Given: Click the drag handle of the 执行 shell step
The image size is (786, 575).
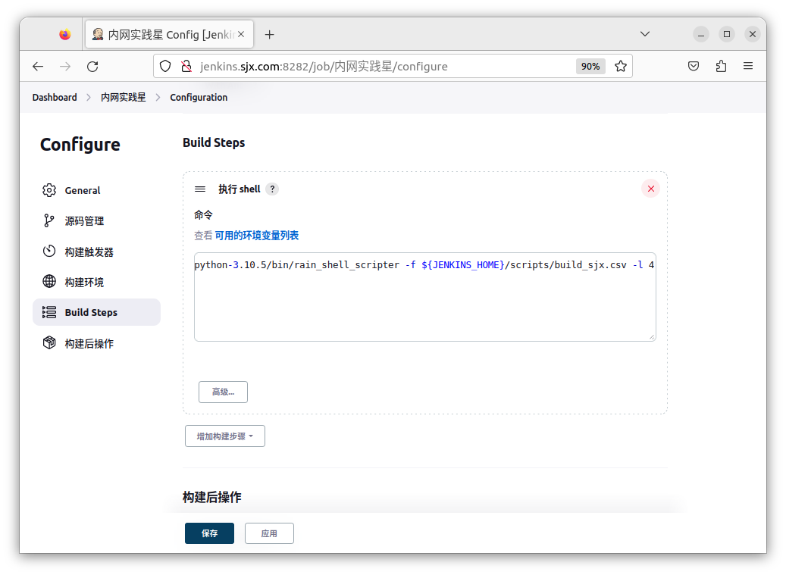Looking at the screenshot, I should 200,189.
